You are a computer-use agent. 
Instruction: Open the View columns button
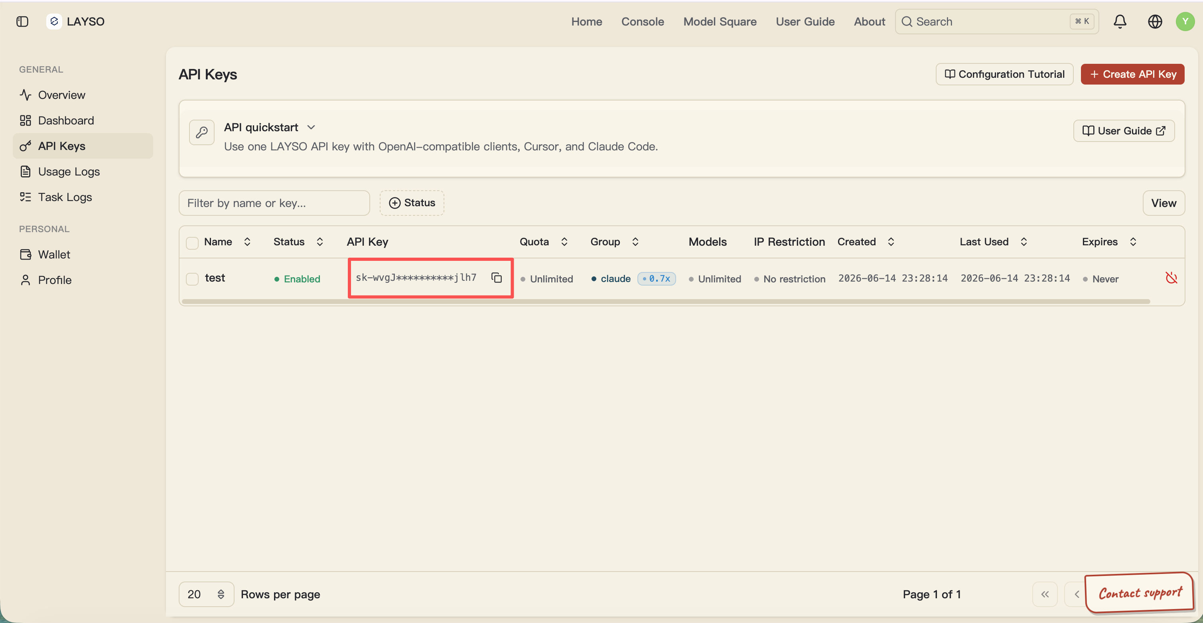(x=1163, y=203)
